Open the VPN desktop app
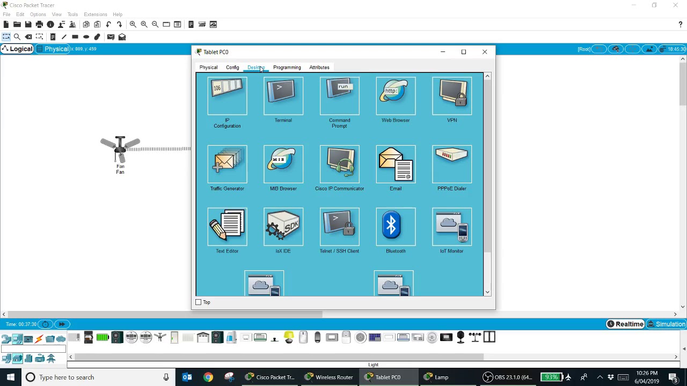Screen dimensions: 687x386 point(452,96)
